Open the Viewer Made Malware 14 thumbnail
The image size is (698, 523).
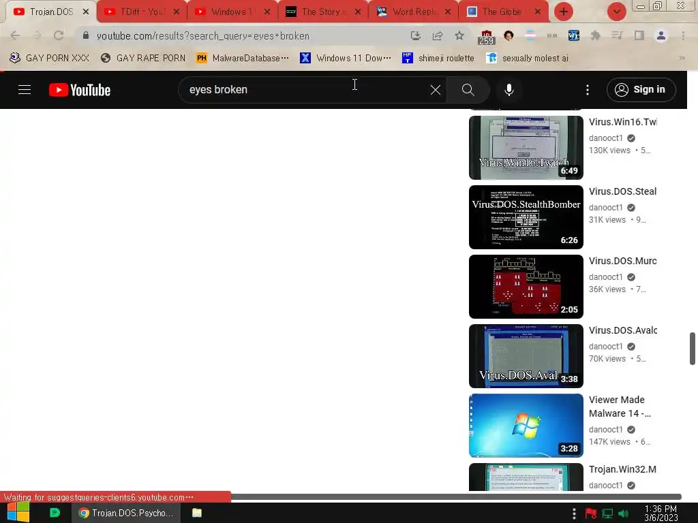526,426
